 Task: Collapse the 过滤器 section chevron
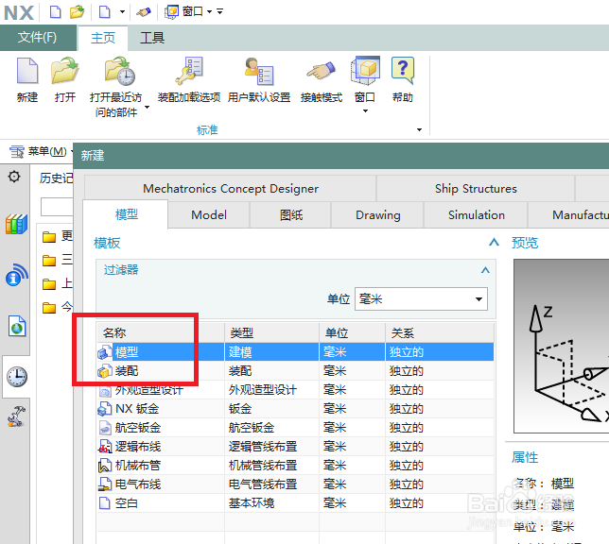click(x=485, y=270)
